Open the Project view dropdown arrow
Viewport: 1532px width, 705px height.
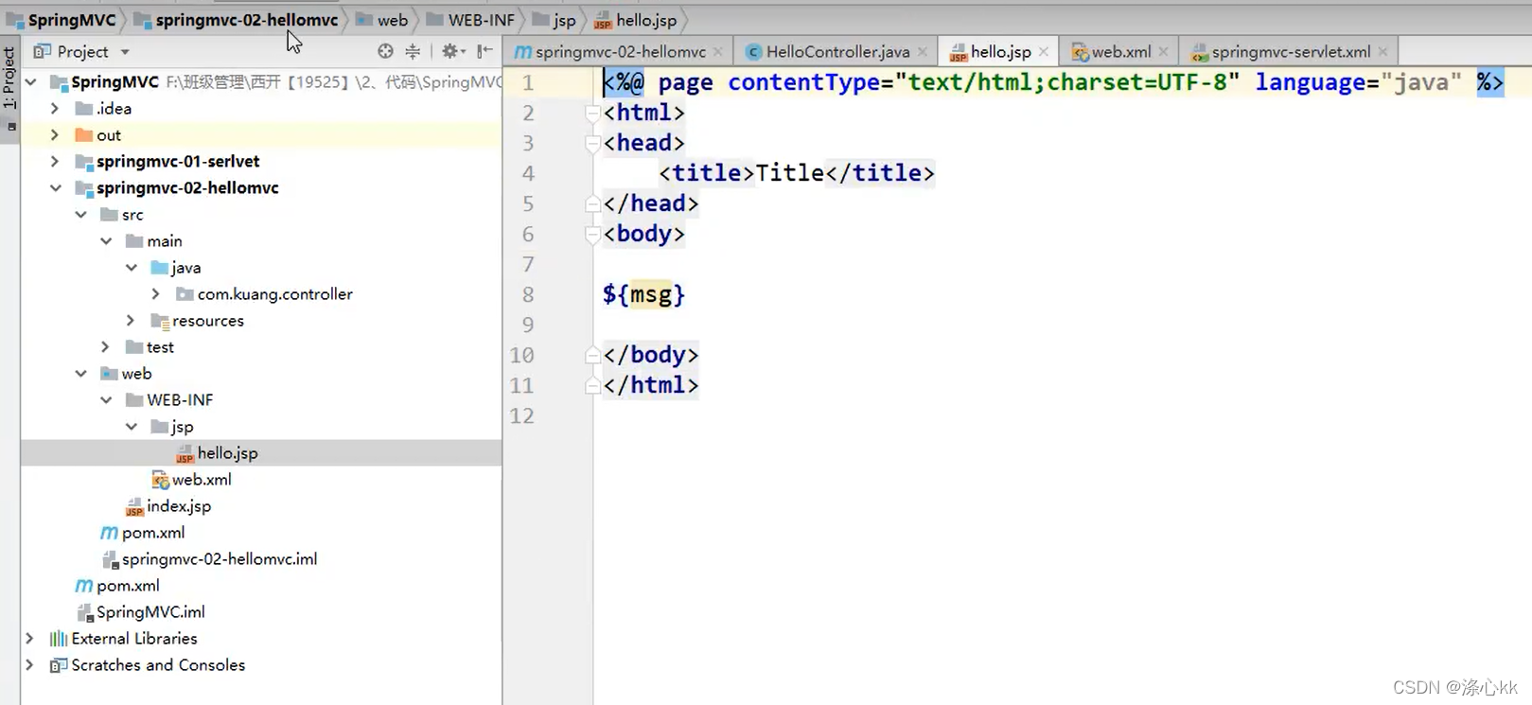pyautogui.click(x=125, y=52)
